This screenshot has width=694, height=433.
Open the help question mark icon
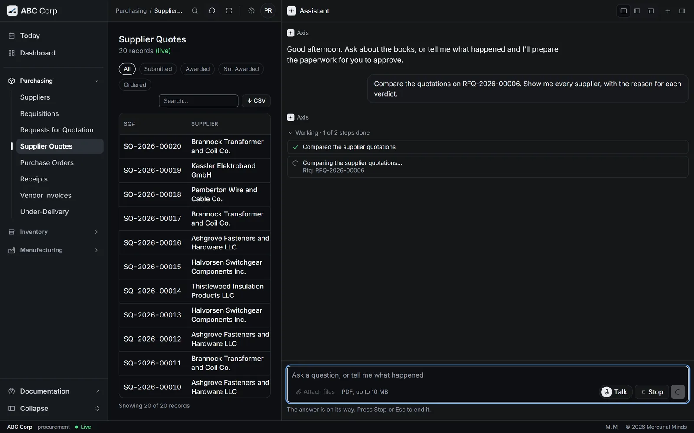point(251,11)
